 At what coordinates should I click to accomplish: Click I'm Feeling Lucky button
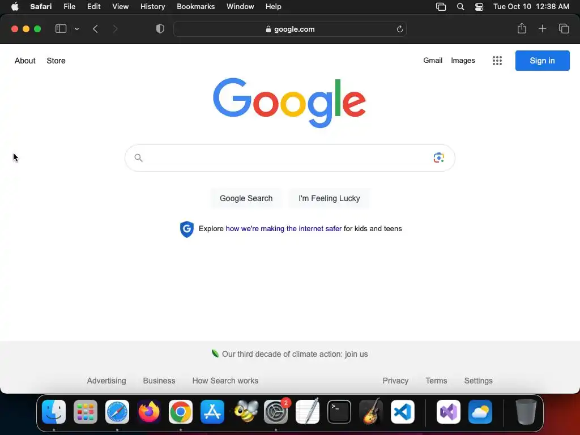(329, 198)
